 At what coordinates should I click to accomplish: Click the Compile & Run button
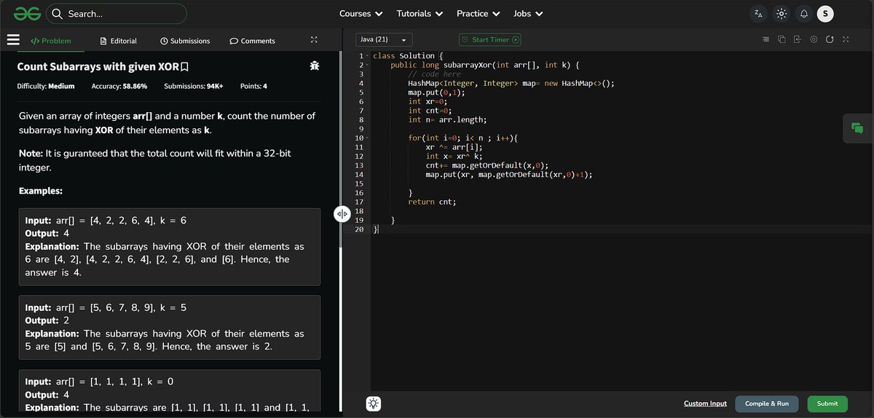[766, 403]
